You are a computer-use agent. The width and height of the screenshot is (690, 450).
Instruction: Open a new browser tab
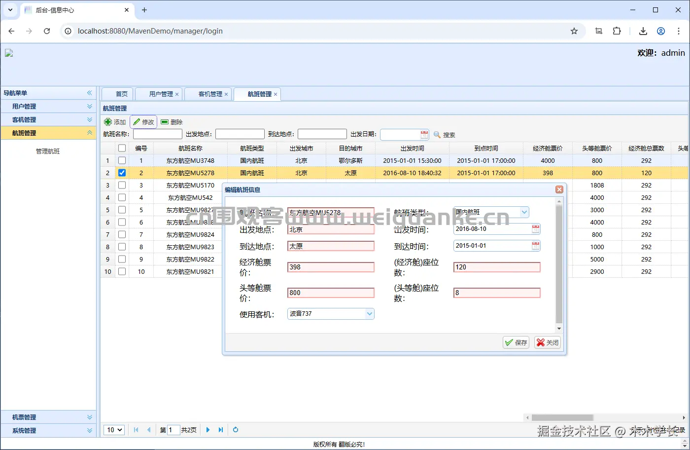coord(144,10)
